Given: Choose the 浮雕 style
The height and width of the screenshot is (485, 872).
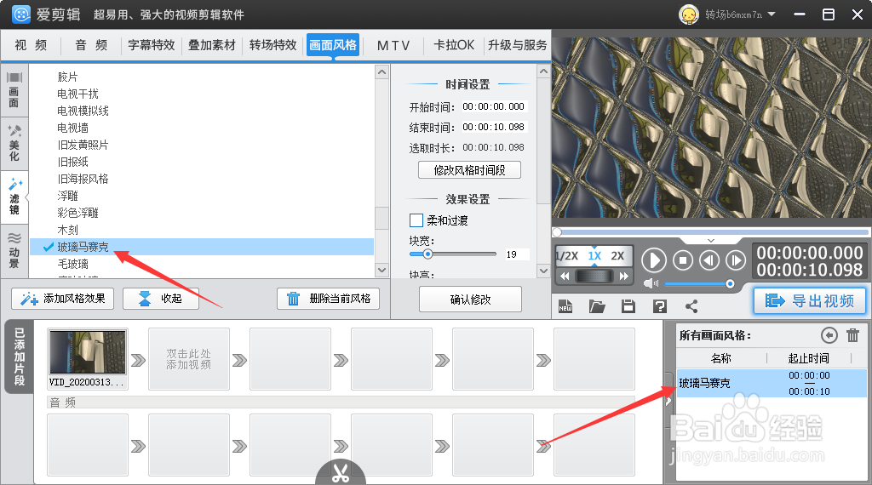Looking at the screenshot, I should (x=67, y=196).
